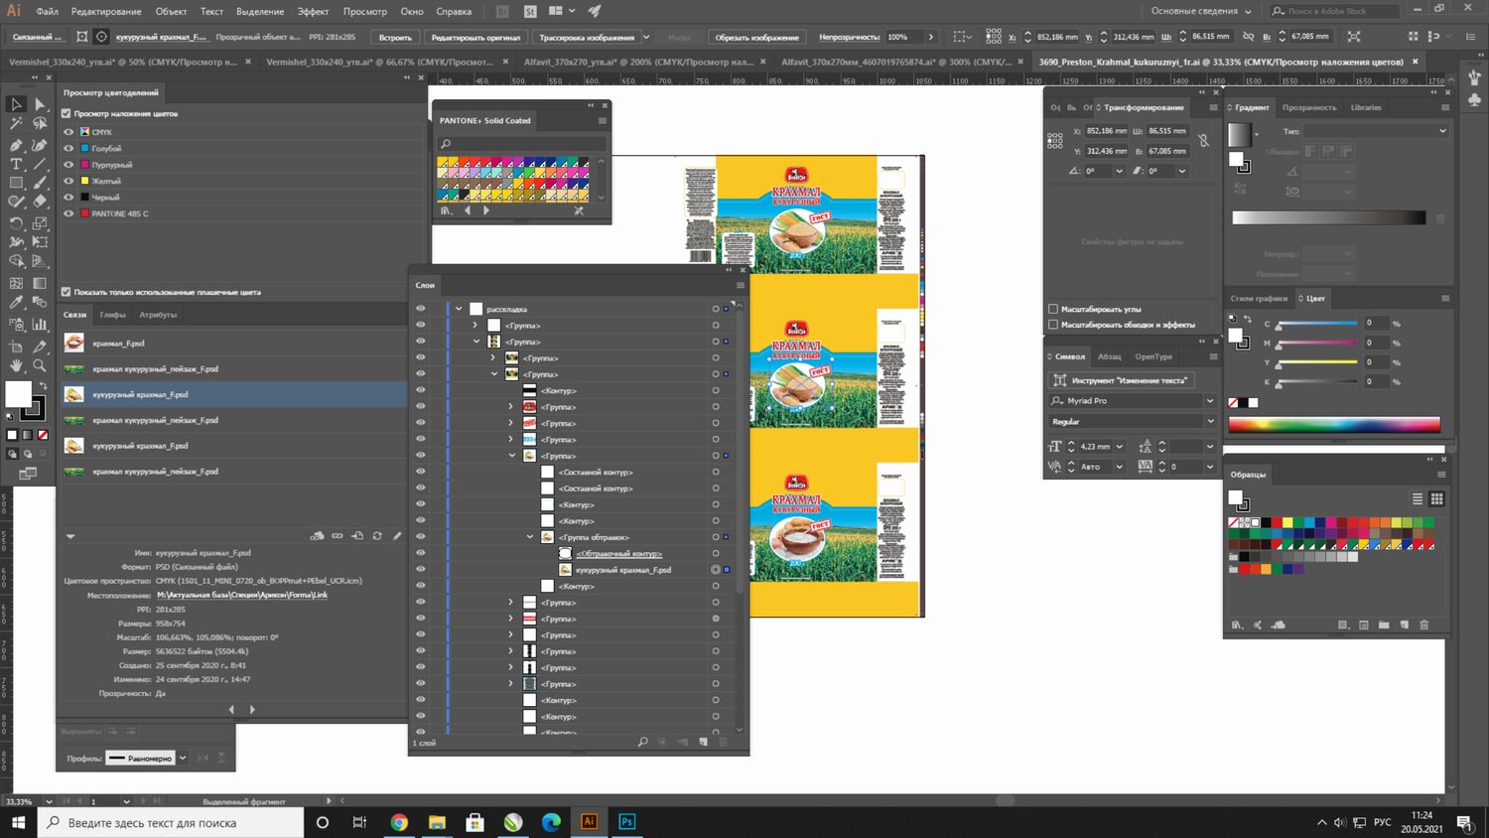Hide the Голубой separation eye
The height and width of the screenshot is (838, 1489).
[x=68, y=148]
